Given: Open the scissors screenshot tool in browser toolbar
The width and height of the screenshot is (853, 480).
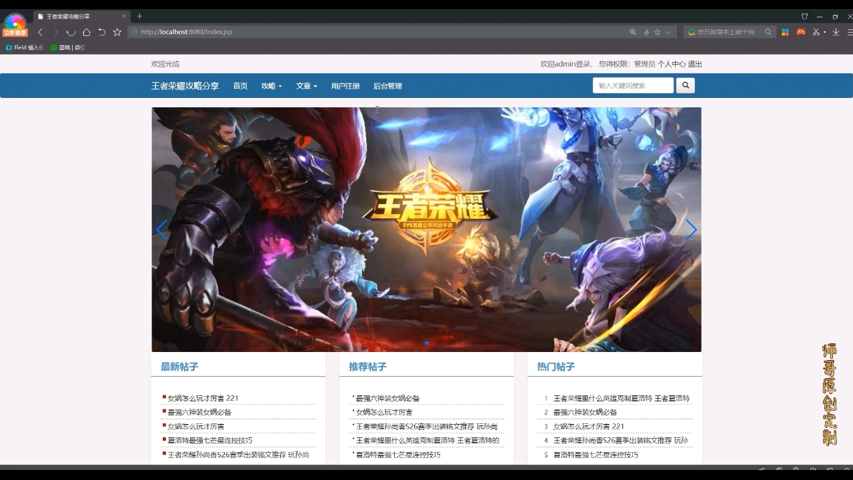Looking at the screenshot, I should [x=816, y=31].
